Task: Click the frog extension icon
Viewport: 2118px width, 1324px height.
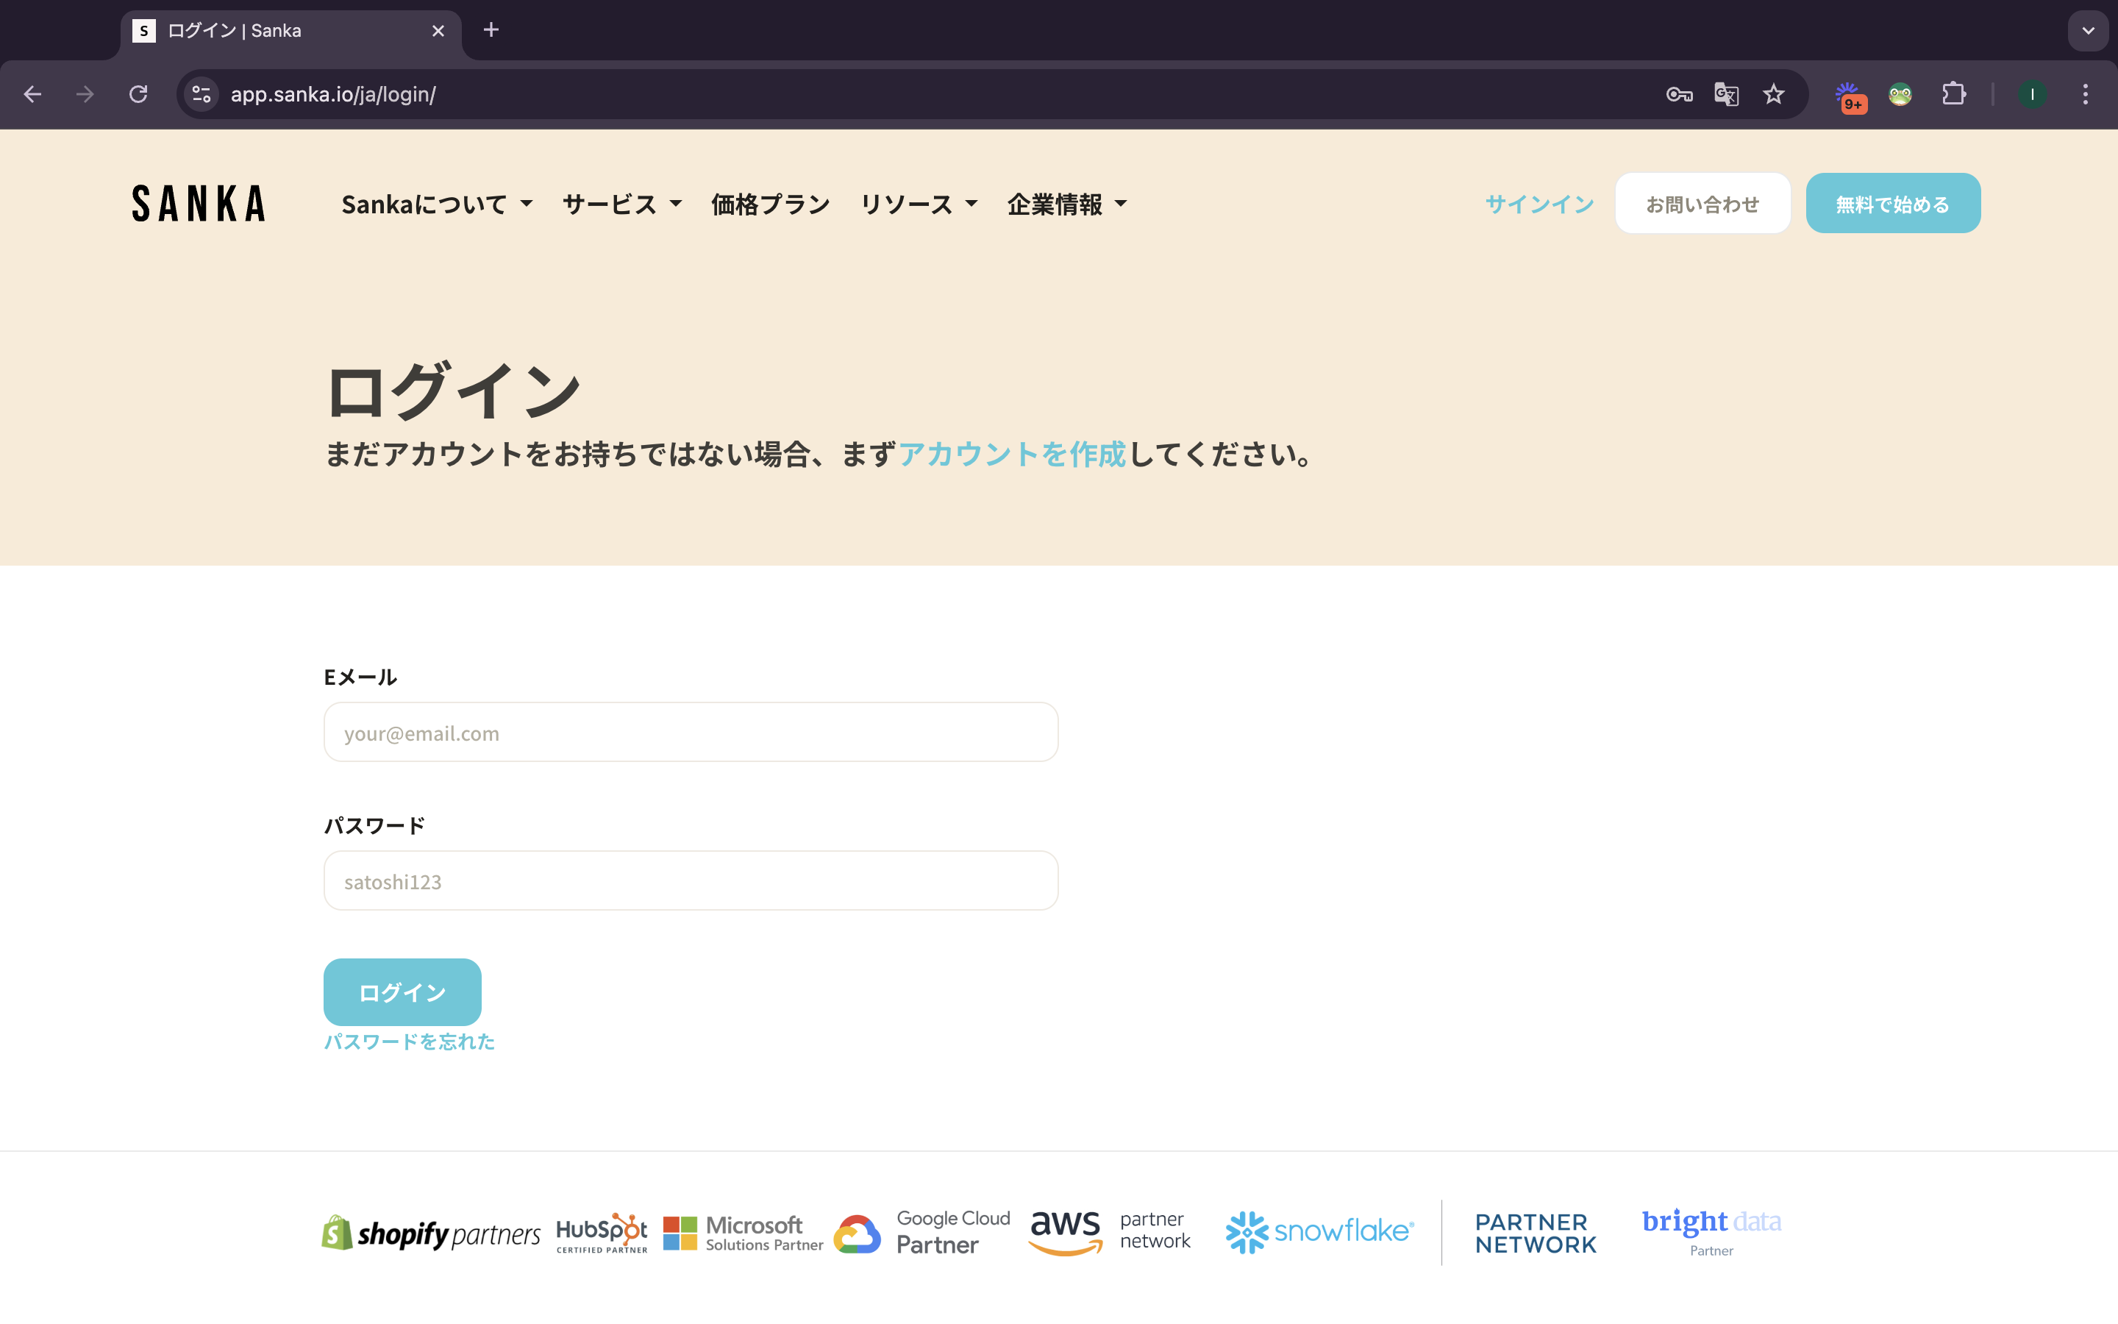Action: pyautogui.click(x=1899, y=93)
